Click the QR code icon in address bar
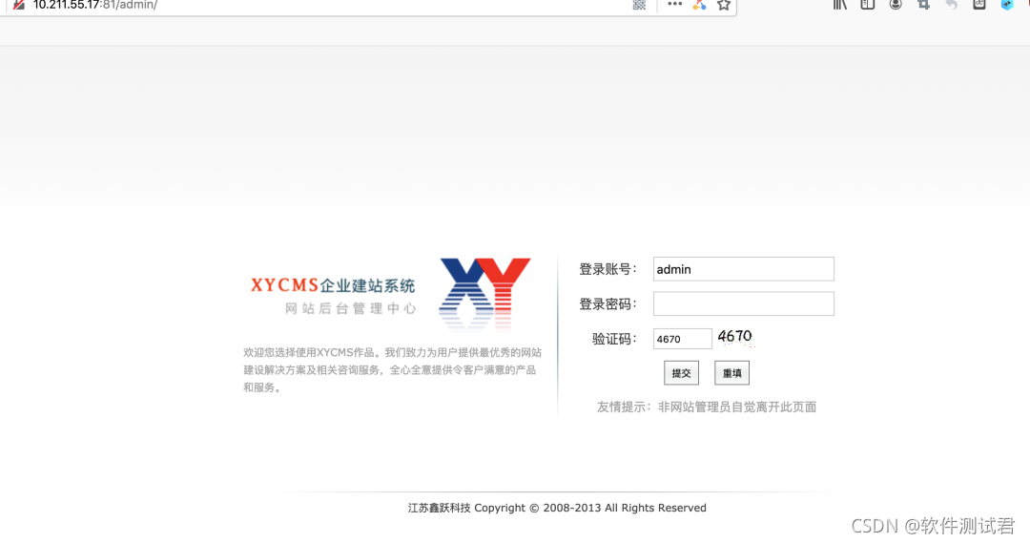Screen dimensions: 1030x543 pyautogui.click(x=639, y=5)
